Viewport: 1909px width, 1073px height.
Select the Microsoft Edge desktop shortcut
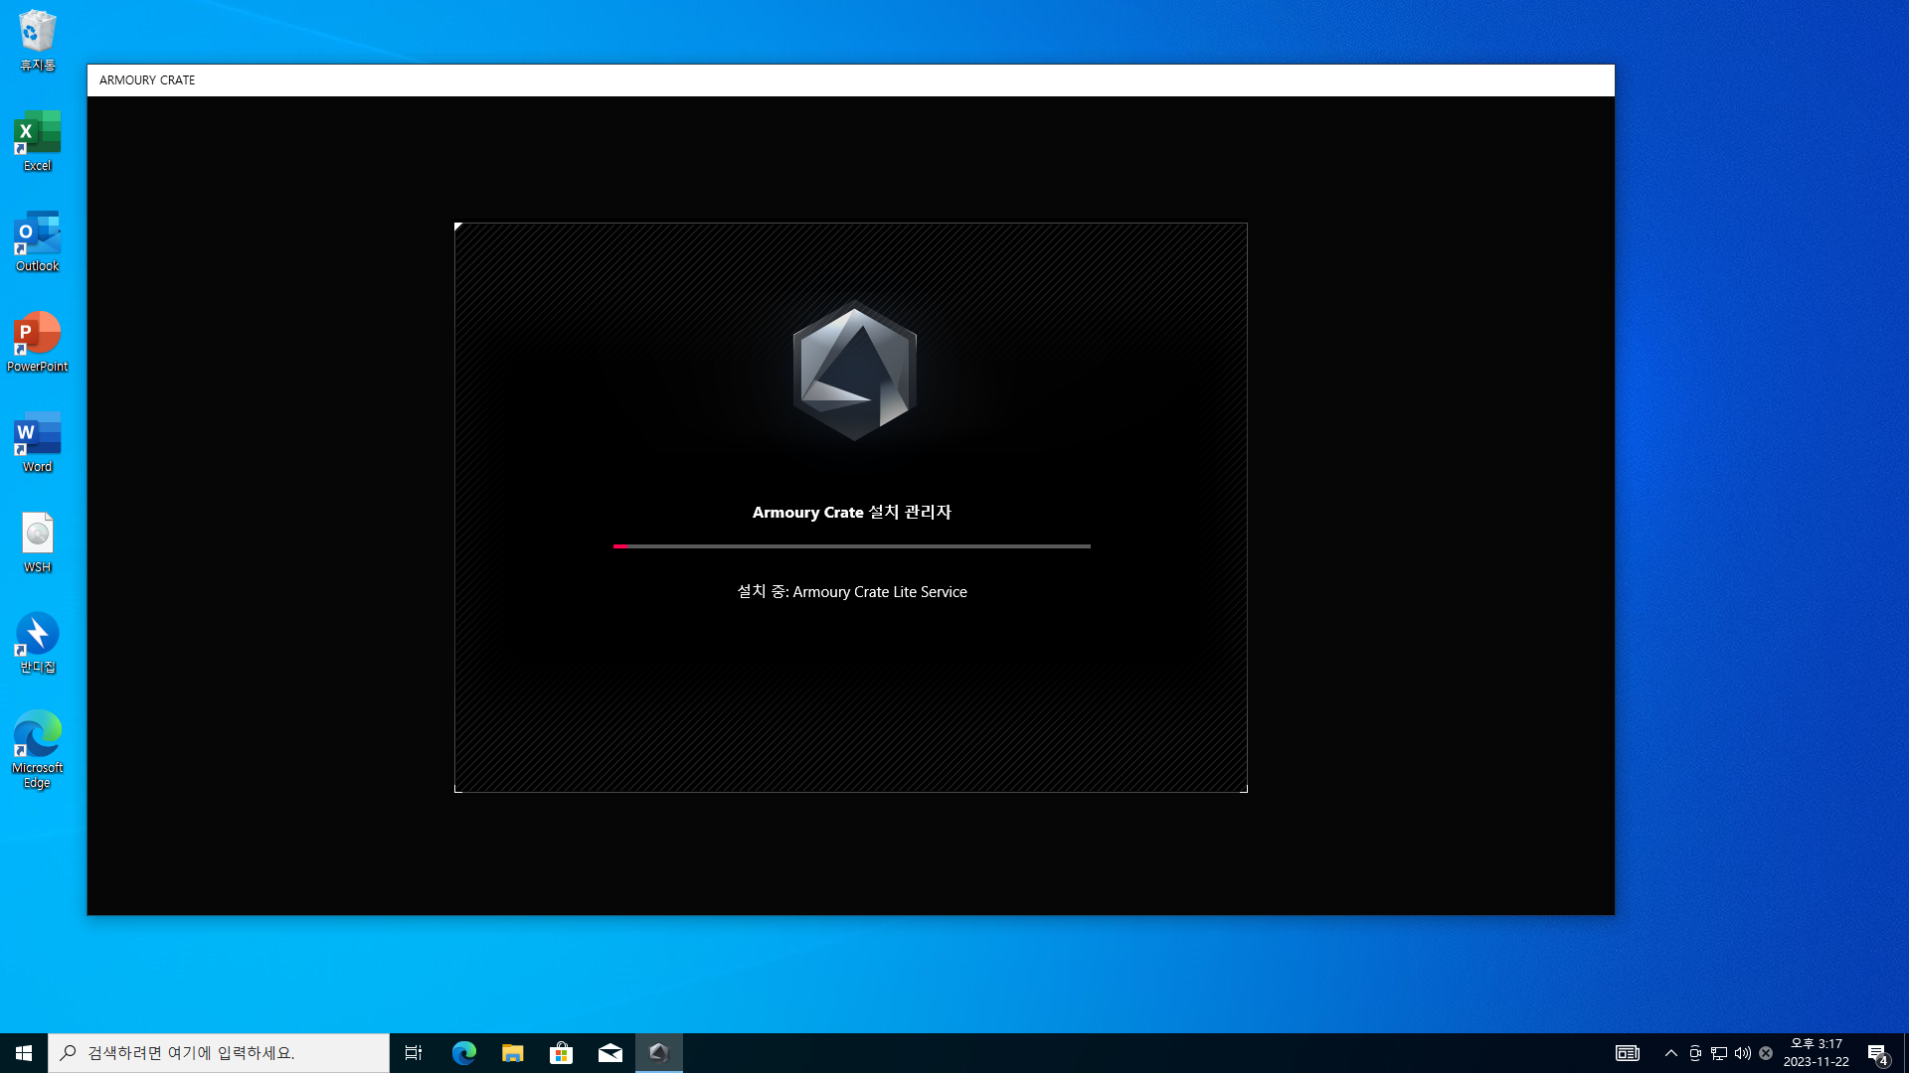pyautogui.click(x=37, y=750)
